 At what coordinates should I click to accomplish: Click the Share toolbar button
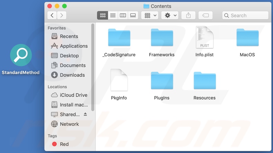pyautogui.click(x=188, y=16)
